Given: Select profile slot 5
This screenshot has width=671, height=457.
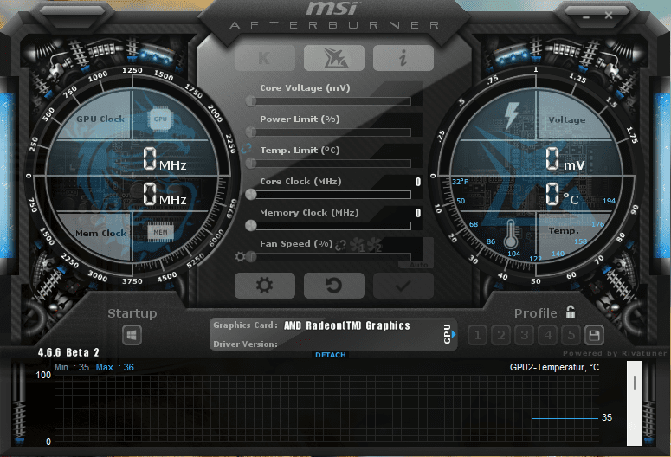Looking at the screenshot, I should pos(571,335).
